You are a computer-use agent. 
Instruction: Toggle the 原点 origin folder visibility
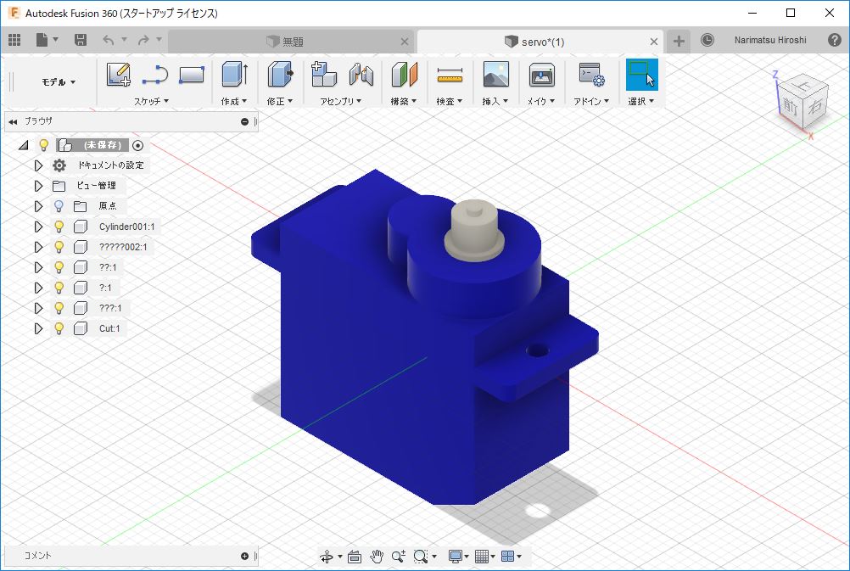pos(59,206)
